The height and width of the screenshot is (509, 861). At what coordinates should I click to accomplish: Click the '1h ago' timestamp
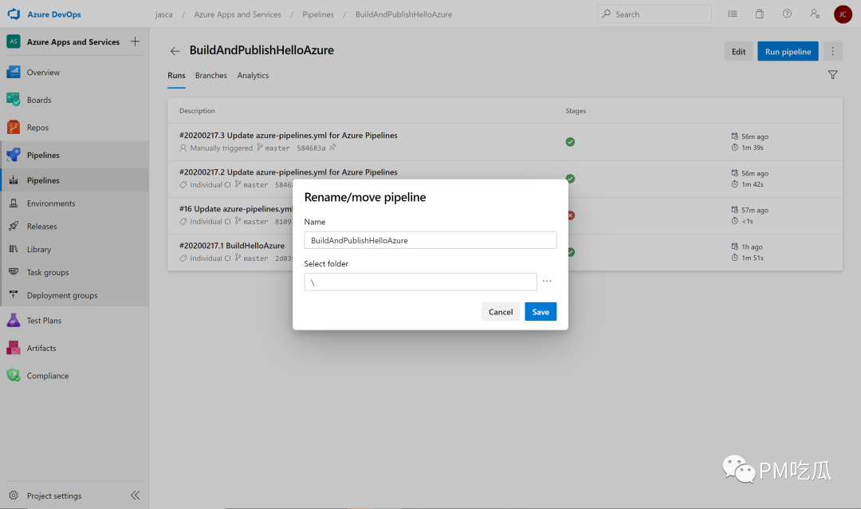[752, 247]
